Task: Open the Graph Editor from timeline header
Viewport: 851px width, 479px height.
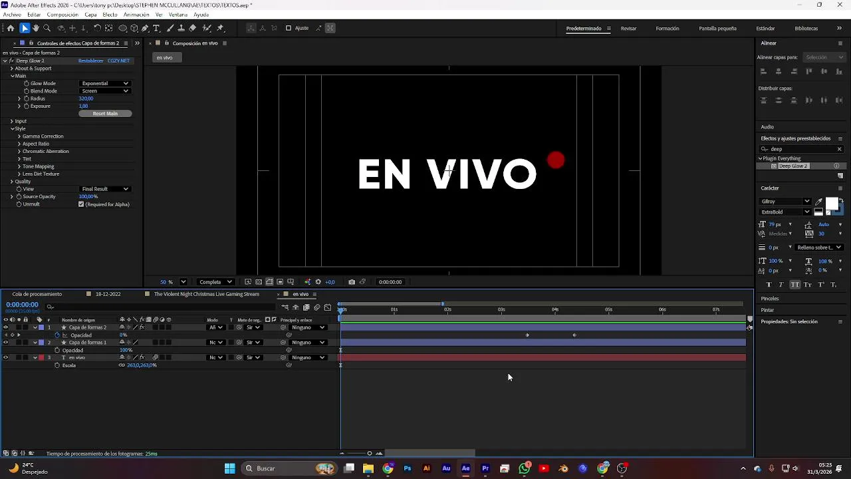Action: tap(328, 307)
